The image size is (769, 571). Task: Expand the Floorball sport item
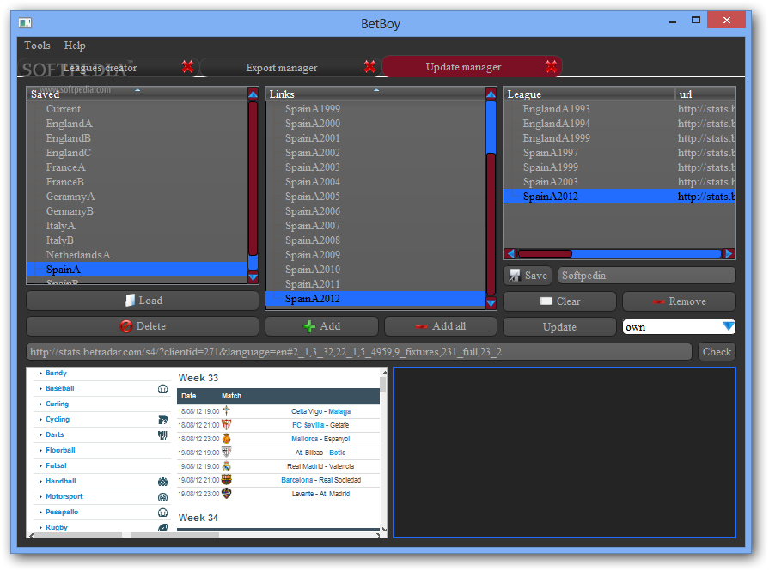coord(40,450)
